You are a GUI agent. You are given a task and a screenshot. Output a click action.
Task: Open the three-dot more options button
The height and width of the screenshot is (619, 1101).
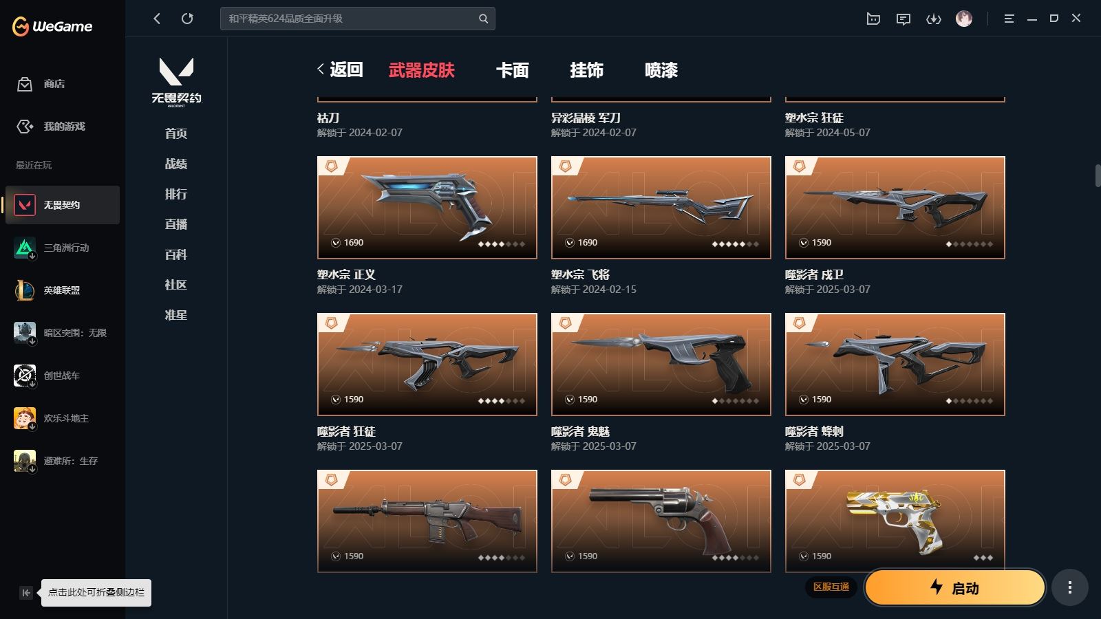1069,587
